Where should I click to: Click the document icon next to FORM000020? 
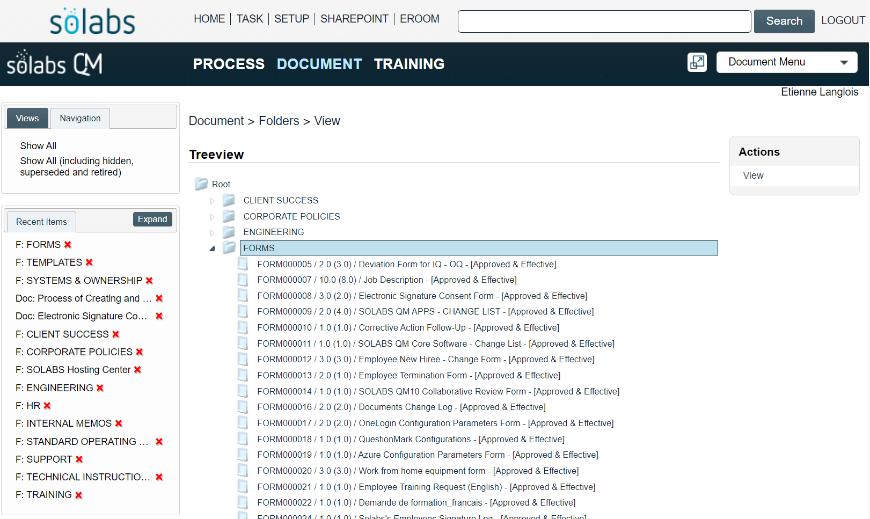tap(243, 470)
